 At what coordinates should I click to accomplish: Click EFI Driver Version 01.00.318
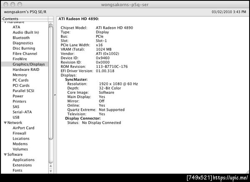(105, 71)
